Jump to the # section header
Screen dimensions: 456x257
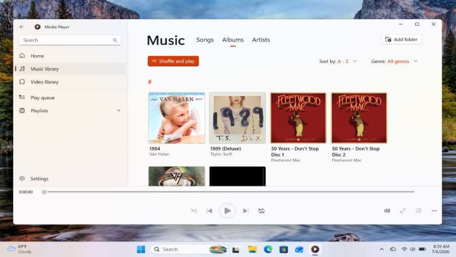coord(149,82)
